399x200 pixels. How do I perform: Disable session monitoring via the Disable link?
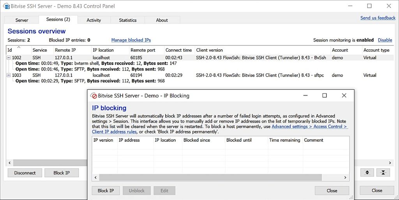[385, 40]
